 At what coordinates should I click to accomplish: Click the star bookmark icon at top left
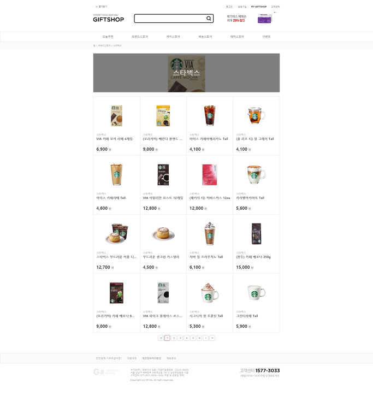[x=97, y=7]
